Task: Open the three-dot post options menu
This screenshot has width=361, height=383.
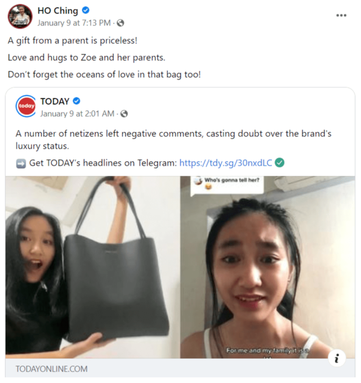Action: pos(341,15)
